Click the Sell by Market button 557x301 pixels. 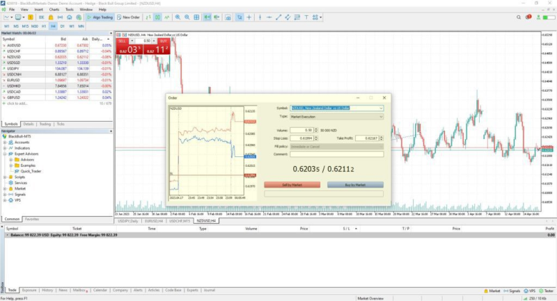click(292, 185)
